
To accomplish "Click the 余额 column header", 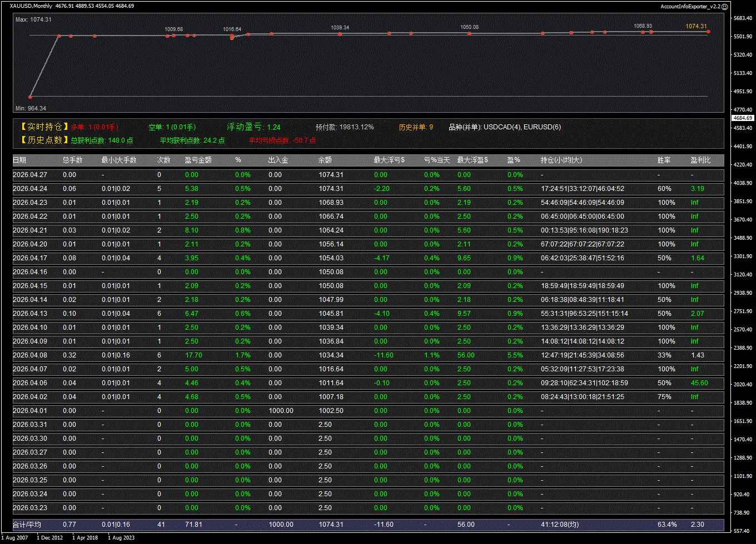I will coord(325,160).
